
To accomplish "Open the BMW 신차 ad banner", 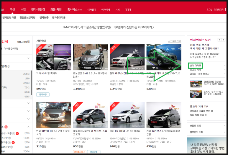I will (206, 145).
